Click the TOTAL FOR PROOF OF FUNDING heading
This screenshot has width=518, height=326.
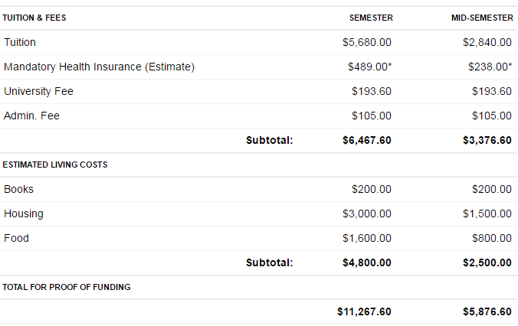click(67, 287)
